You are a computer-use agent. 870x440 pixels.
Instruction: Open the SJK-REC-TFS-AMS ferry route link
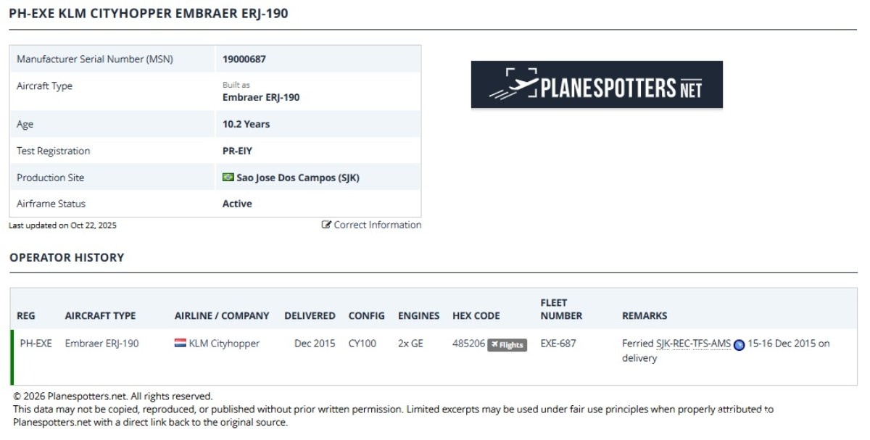click(x=693, y=344)
